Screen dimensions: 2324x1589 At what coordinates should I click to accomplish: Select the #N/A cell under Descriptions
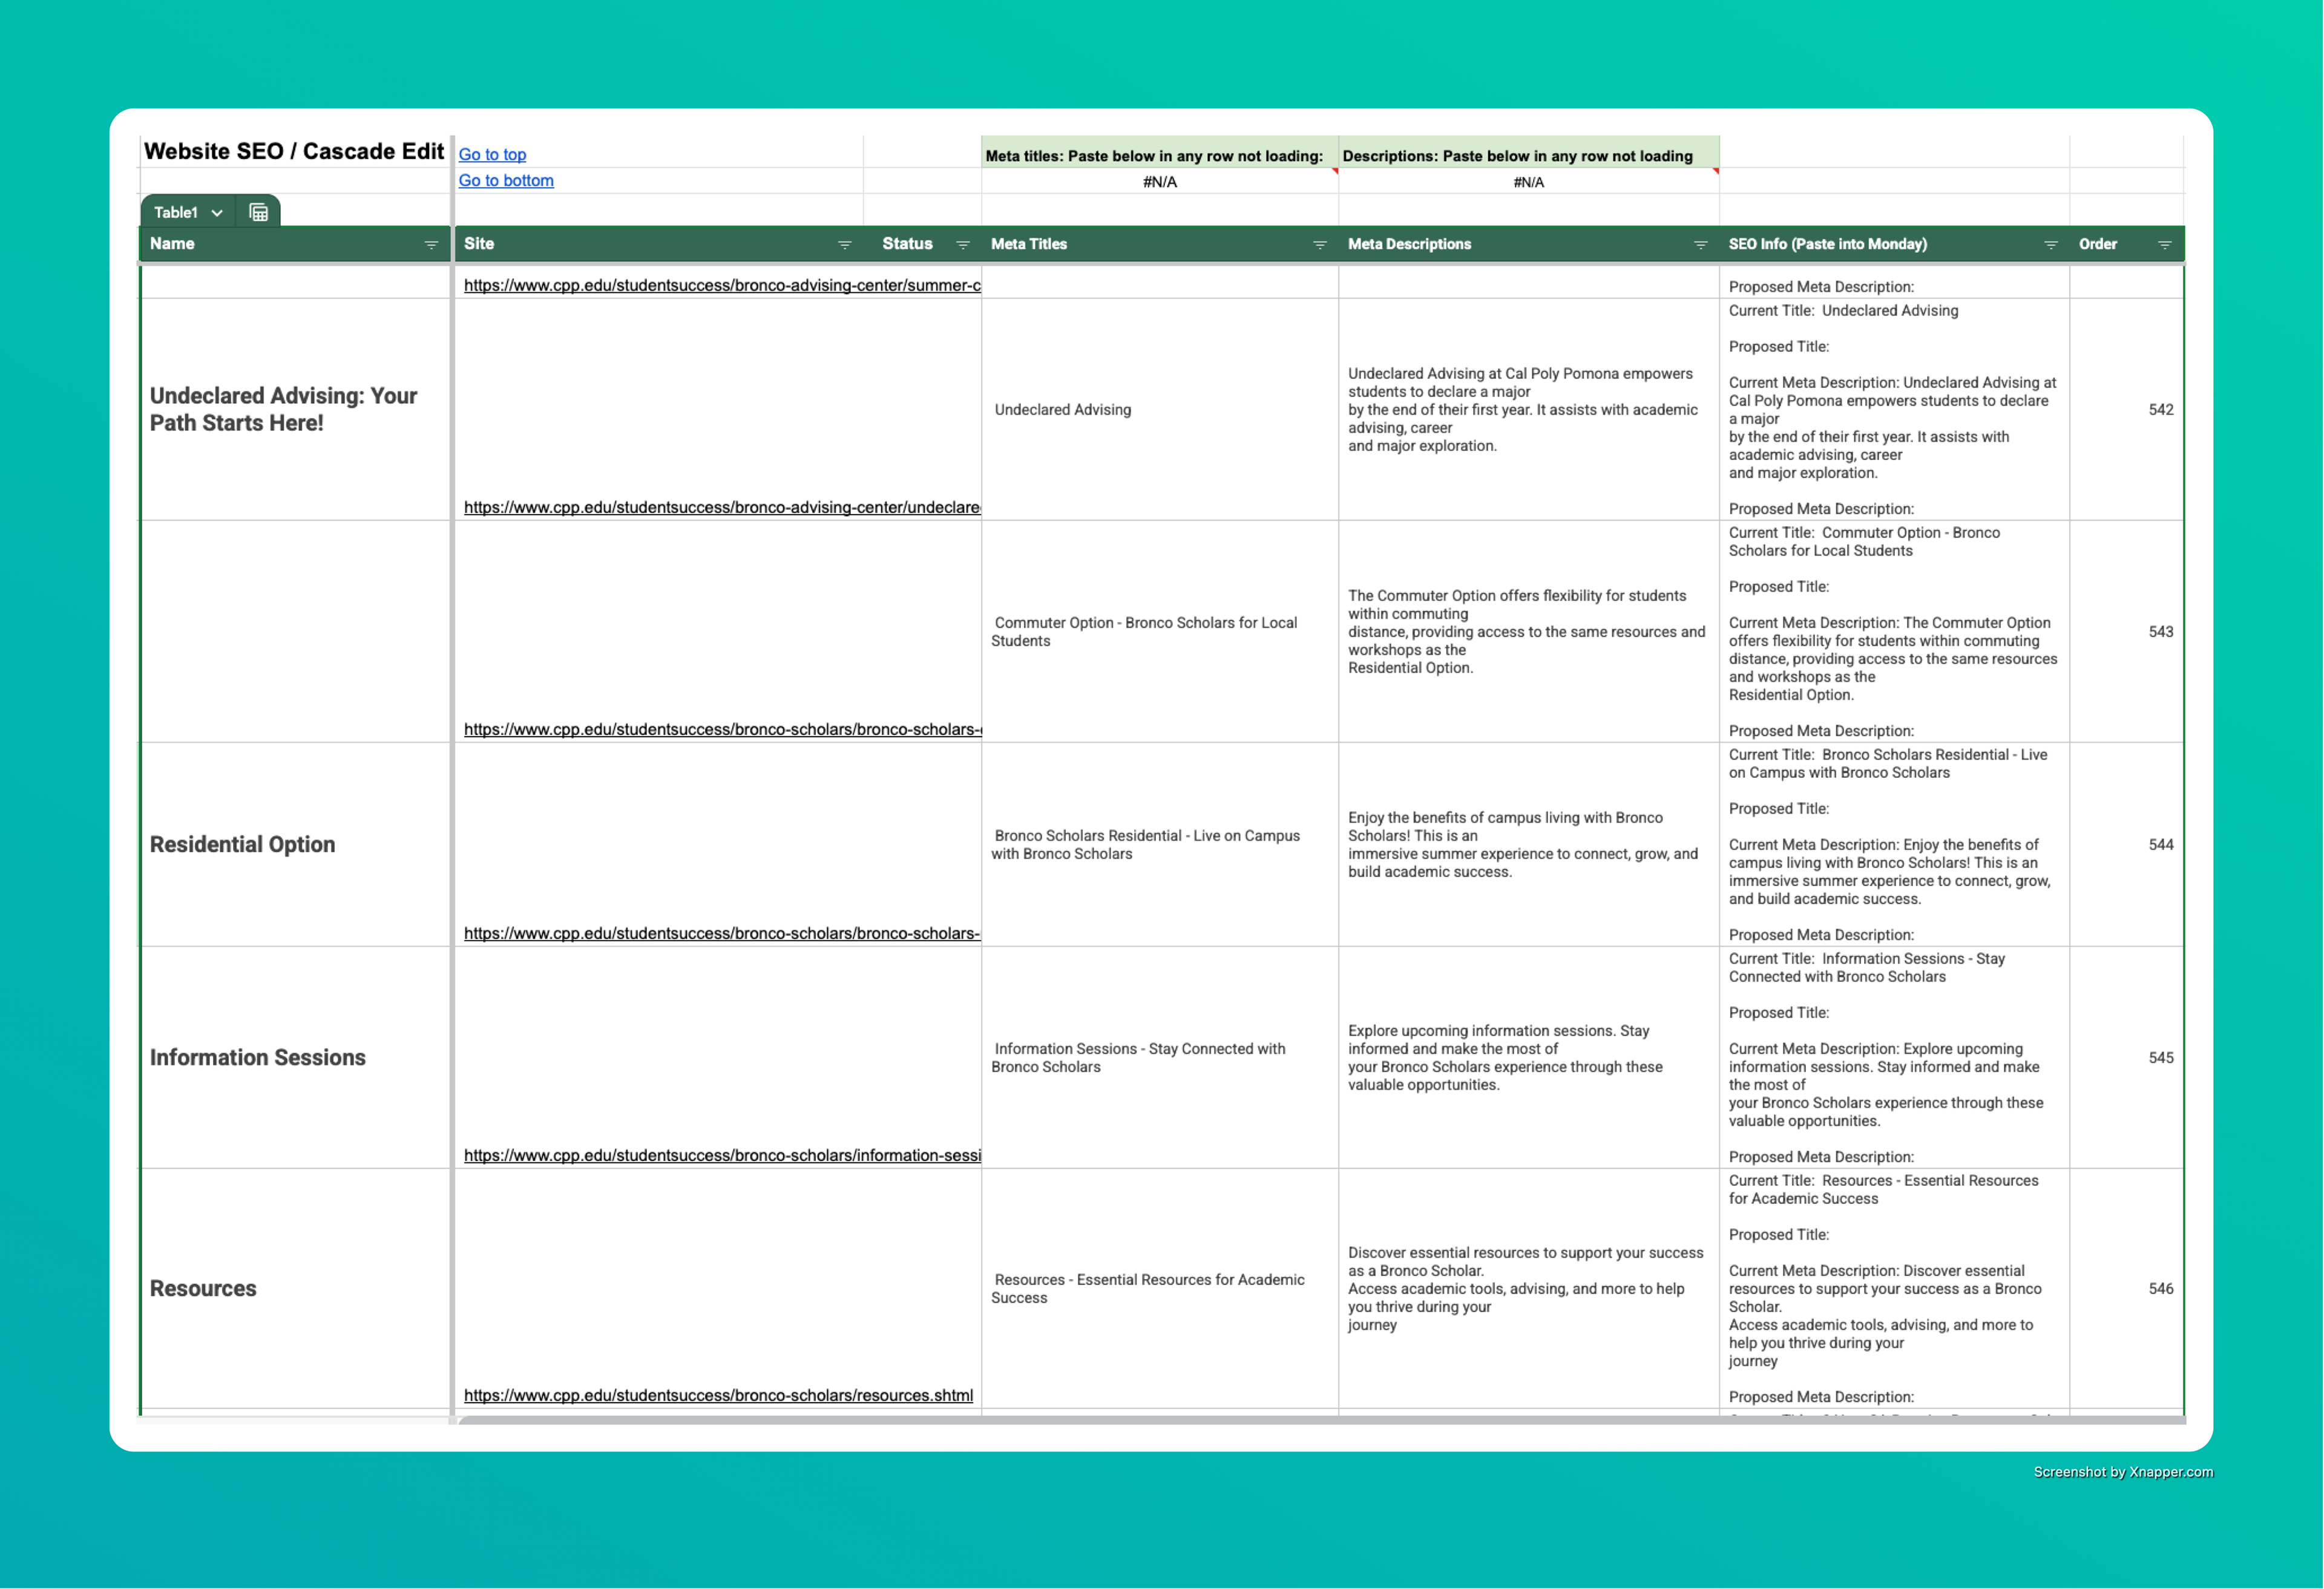point(1528,182)
